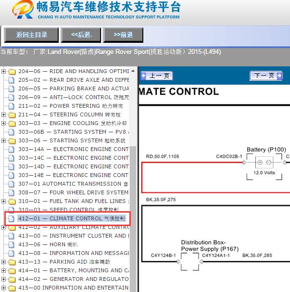Viewport: 290px width, 292px height.
Task: Open 205-02 Rear Drive Axle tree entry
Action: (74, 80)
